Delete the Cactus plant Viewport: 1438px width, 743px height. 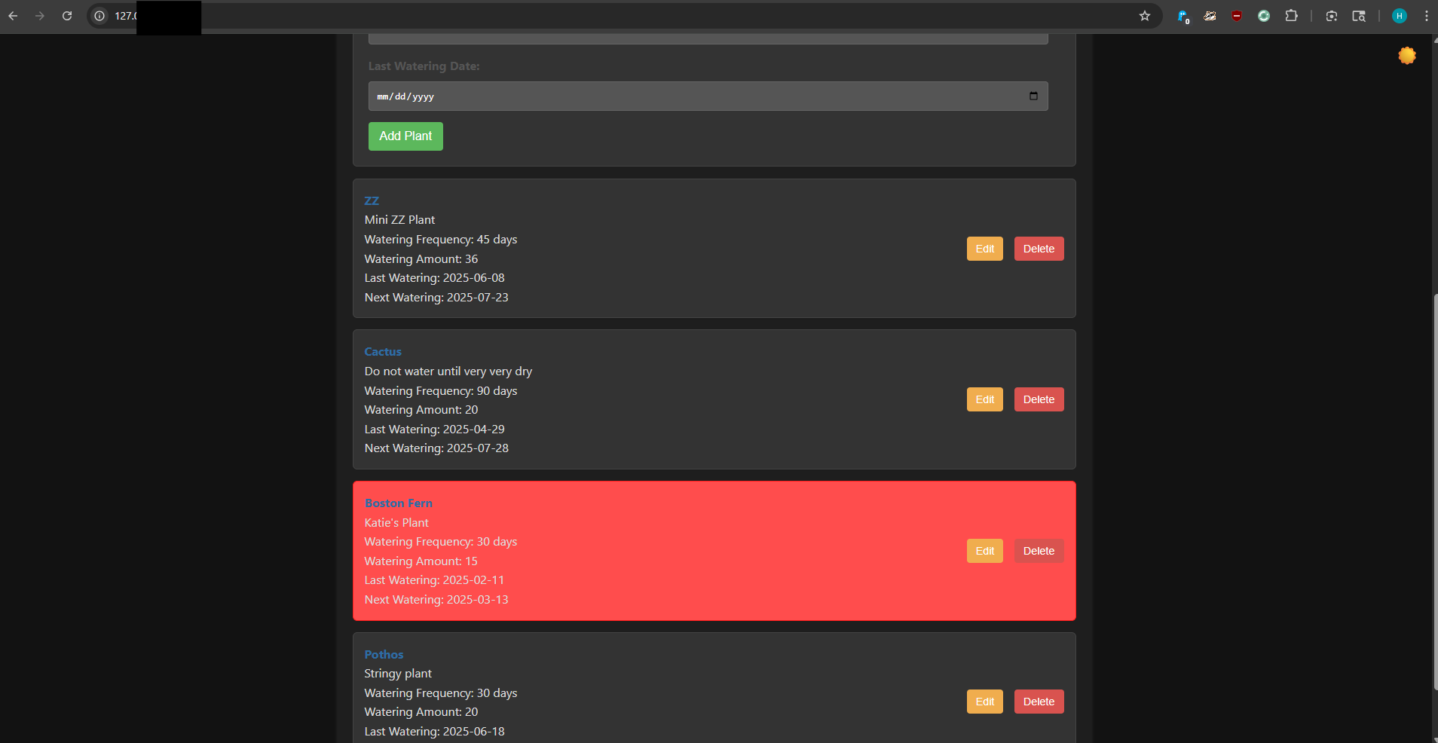click(1039, 399)
